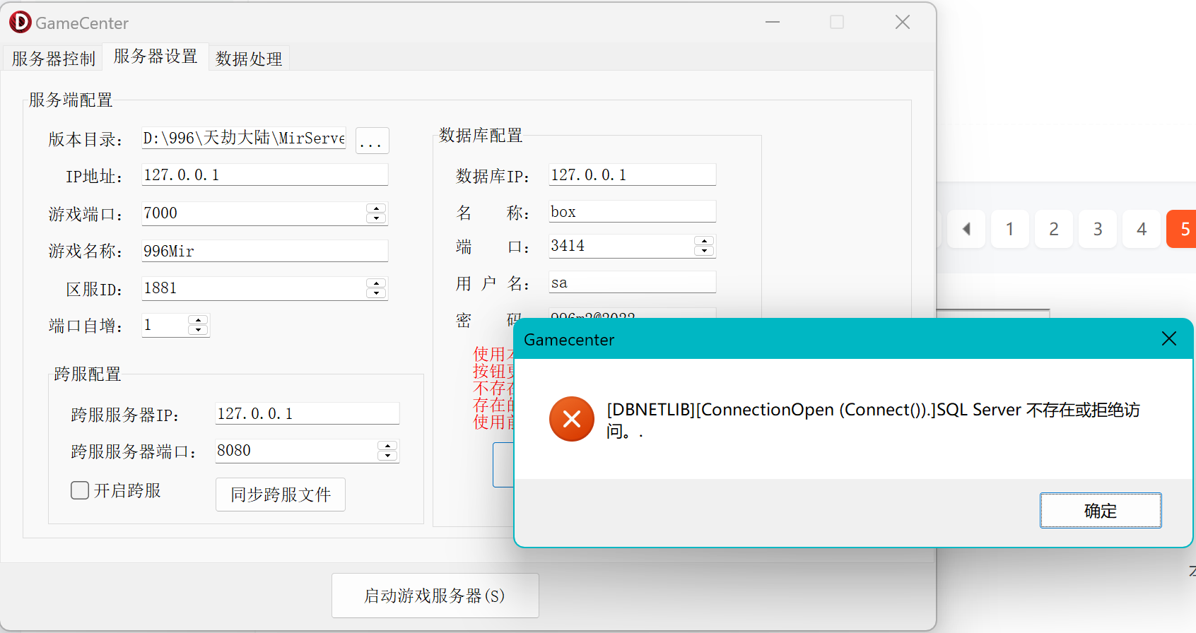Click the database 名称 field box

(x=633, y=211)
